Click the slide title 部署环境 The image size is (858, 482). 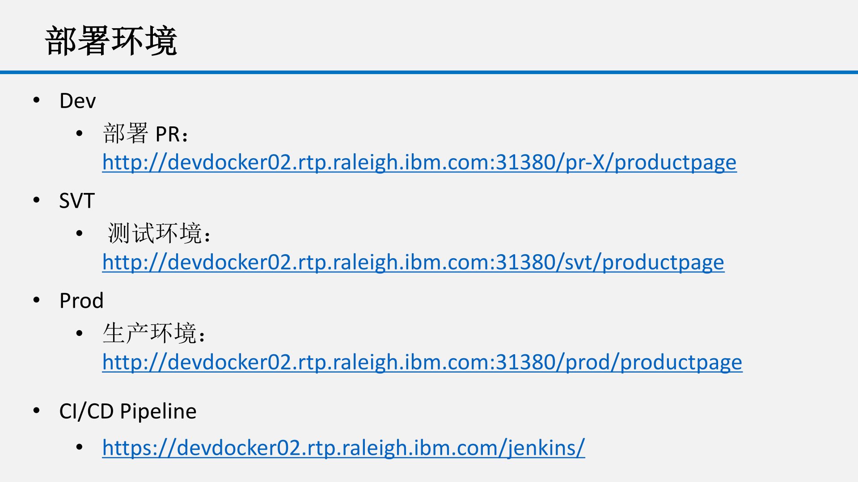point(111,41)
